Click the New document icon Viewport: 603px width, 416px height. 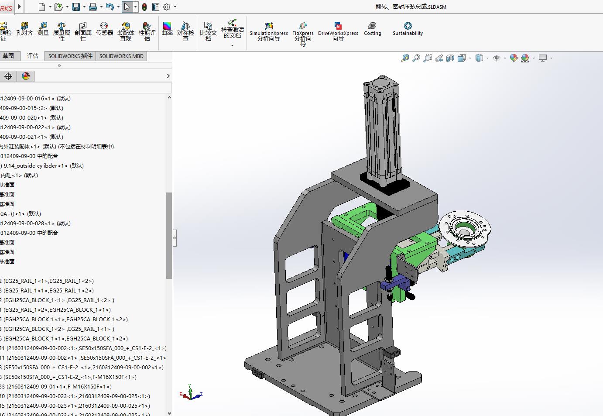(42, 7)
